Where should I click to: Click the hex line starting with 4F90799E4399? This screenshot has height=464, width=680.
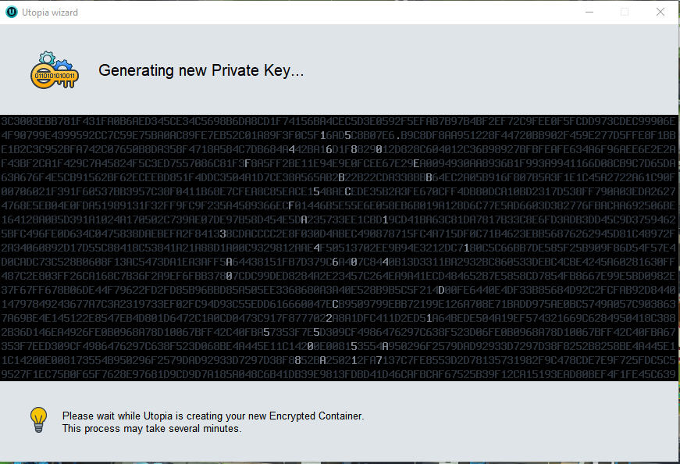click(x=340, y=135)
